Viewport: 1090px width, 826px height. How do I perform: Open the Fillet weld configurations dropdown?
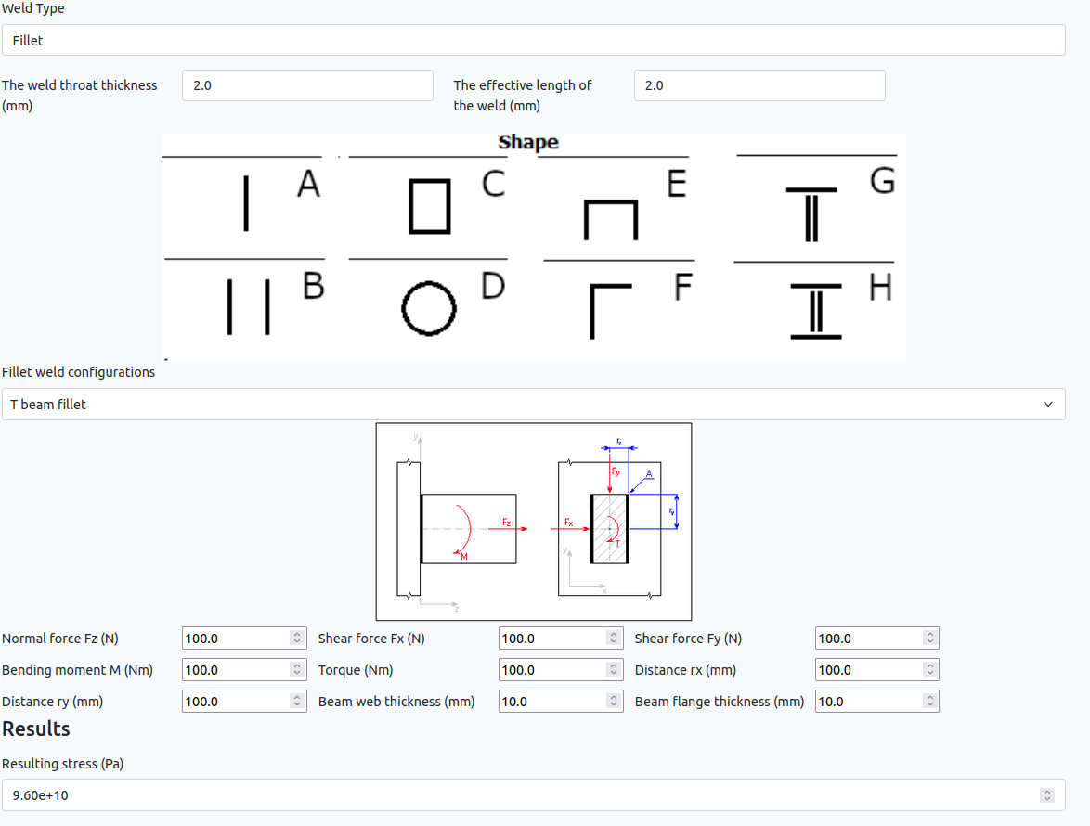(x=533, y=405)
